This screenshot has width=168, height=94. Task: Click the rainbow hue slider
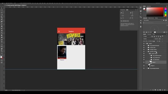tap(166, 12)
